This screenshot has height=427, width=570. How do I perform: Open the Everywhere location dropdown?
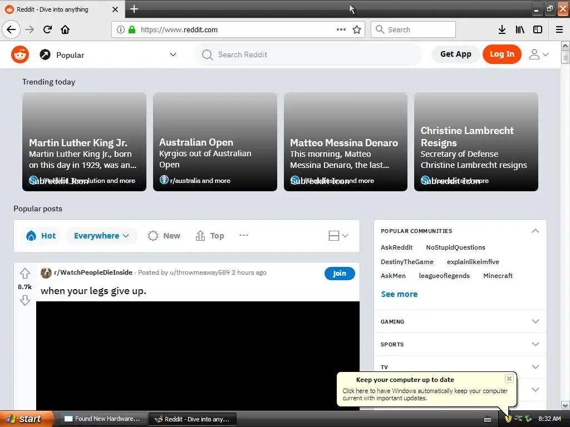tap(101, 236)
